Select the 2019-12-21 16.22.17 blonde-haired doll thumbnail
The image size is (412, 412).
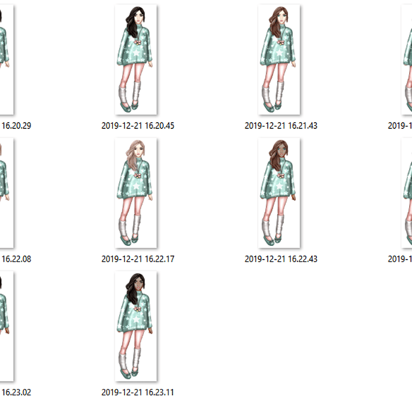tap(136, 193)
